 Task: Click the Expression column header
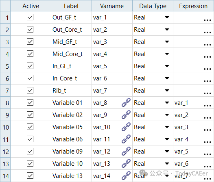(193, 6)
